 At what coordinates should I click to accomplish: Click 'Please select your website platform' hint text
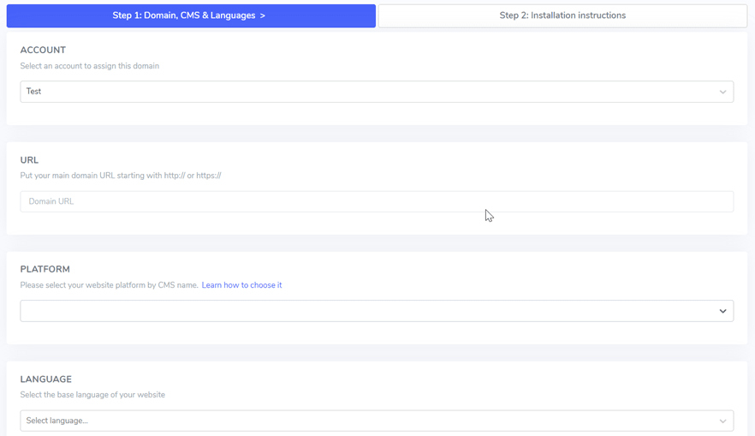(x=109, y=285)
